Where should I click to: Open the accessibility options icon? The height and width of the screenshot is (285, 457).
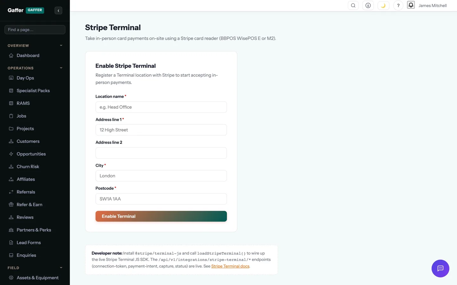point(368,5)
